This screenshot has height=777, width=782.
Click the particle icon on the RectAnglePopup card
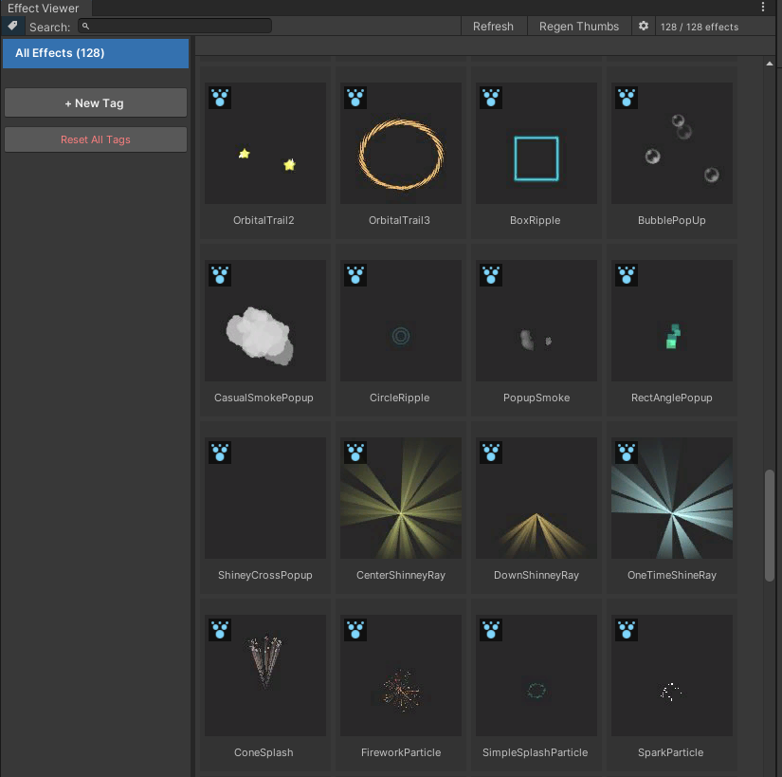tap(627, 276)
